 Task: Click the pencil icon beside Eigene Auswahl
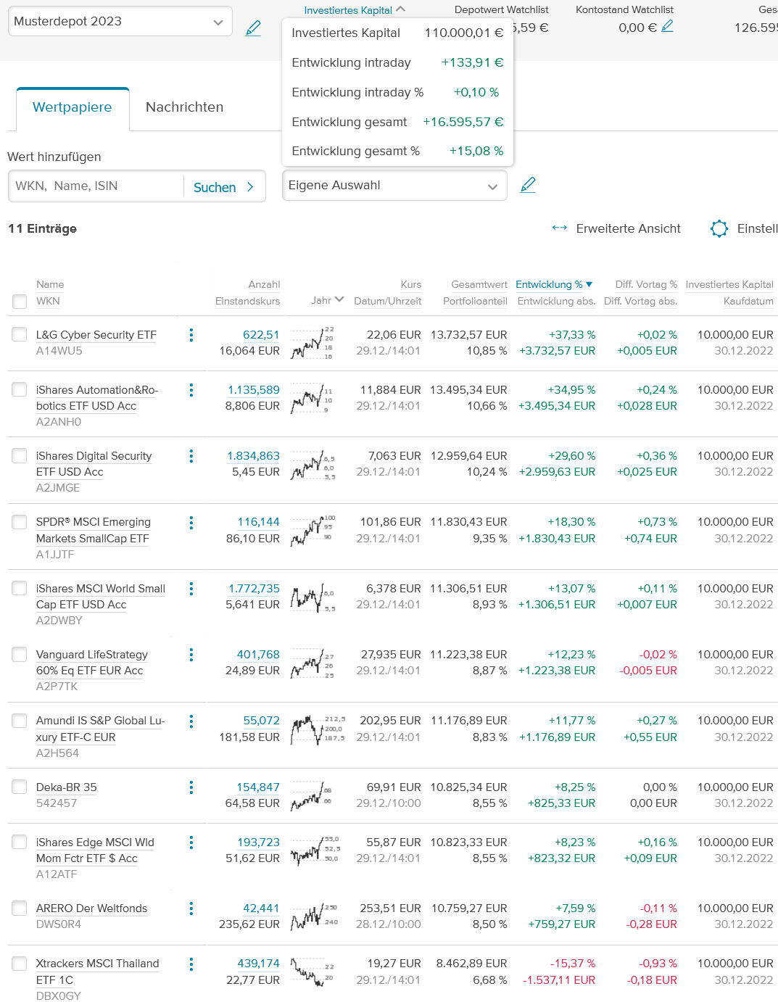click(x=528, y=185)
